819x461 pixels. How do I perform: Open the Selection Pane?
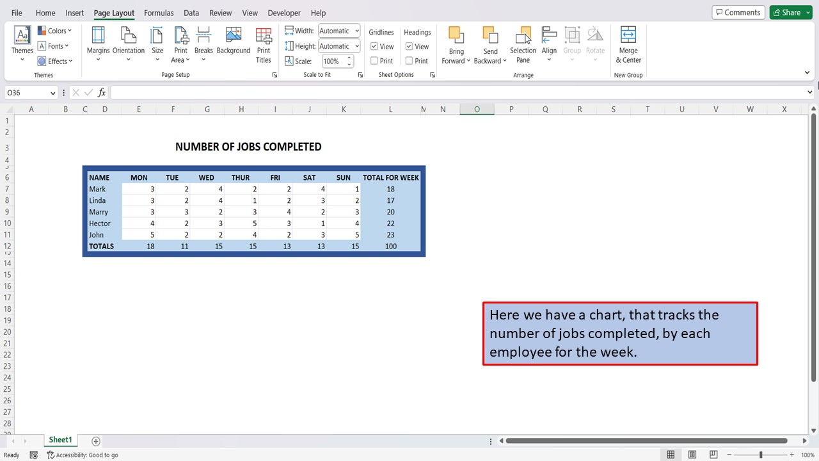coord(523,45)
